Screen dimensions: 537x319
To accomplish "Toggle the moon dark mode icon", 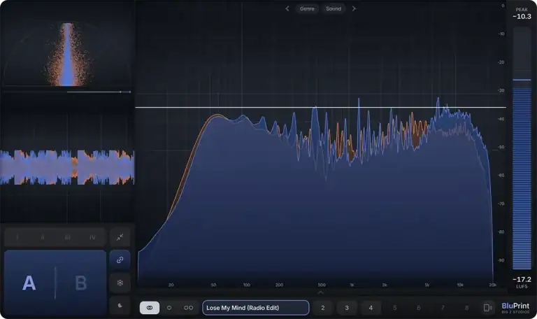I will 120,305.
